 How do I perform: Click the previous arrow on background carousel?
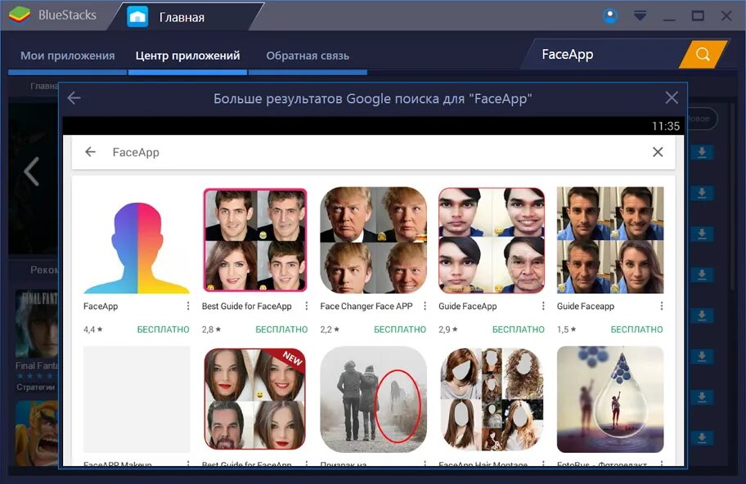pos(31,171)
